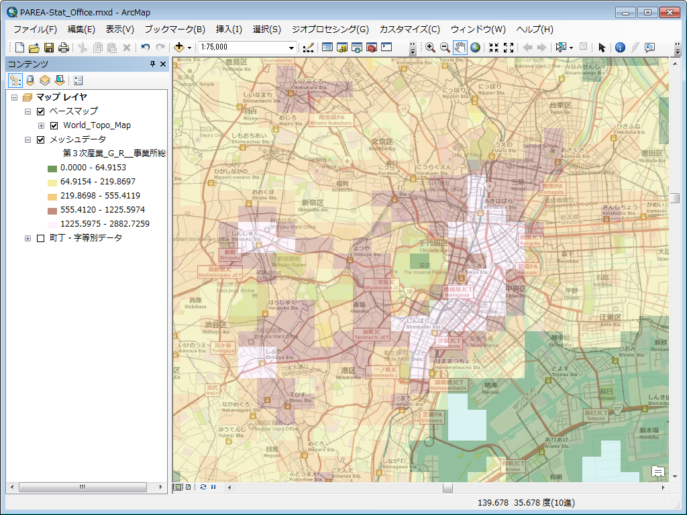Undo the last action
Viewport: 687px width, 515px height.
[146, 48]
